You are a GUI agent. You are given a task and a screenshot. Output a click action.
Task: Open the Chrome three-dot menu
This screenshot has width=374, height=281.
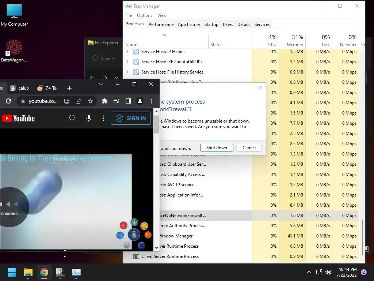[152, 101]
